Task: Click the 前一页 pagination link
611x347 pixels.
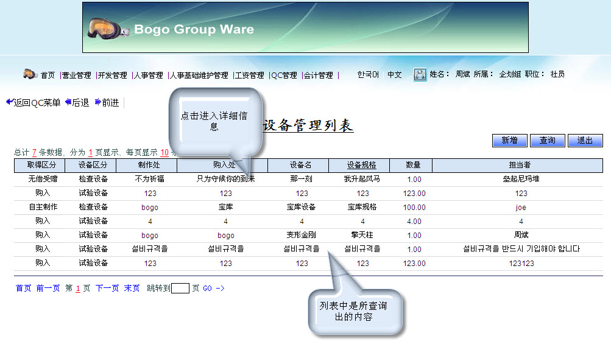Action: pyautogui.click(x=48, y=288)
